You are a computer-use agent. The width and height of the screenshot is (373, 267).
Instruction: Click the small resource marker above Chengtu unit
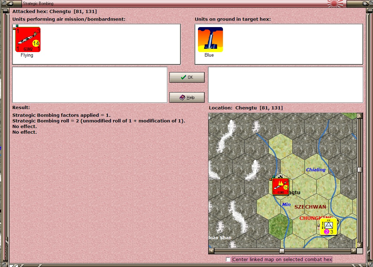(280, 177)
